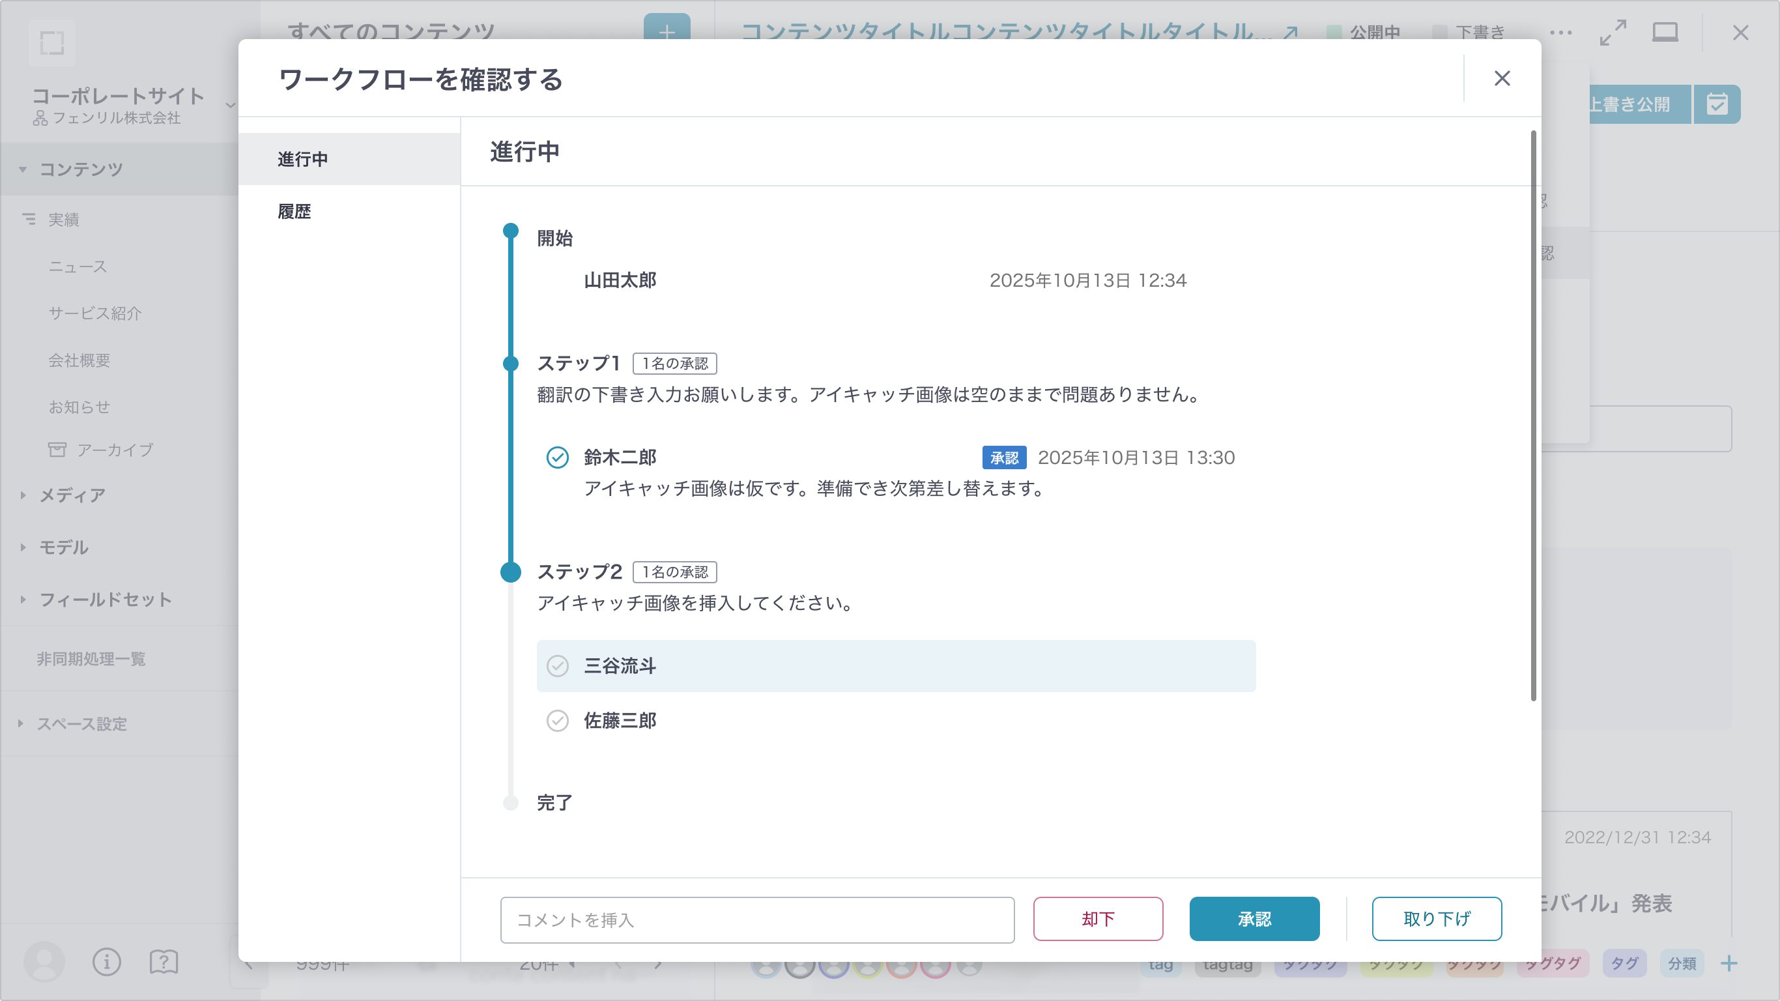
Task: Click the 実績 list icon in sidebar
Action: coord(28,219)
